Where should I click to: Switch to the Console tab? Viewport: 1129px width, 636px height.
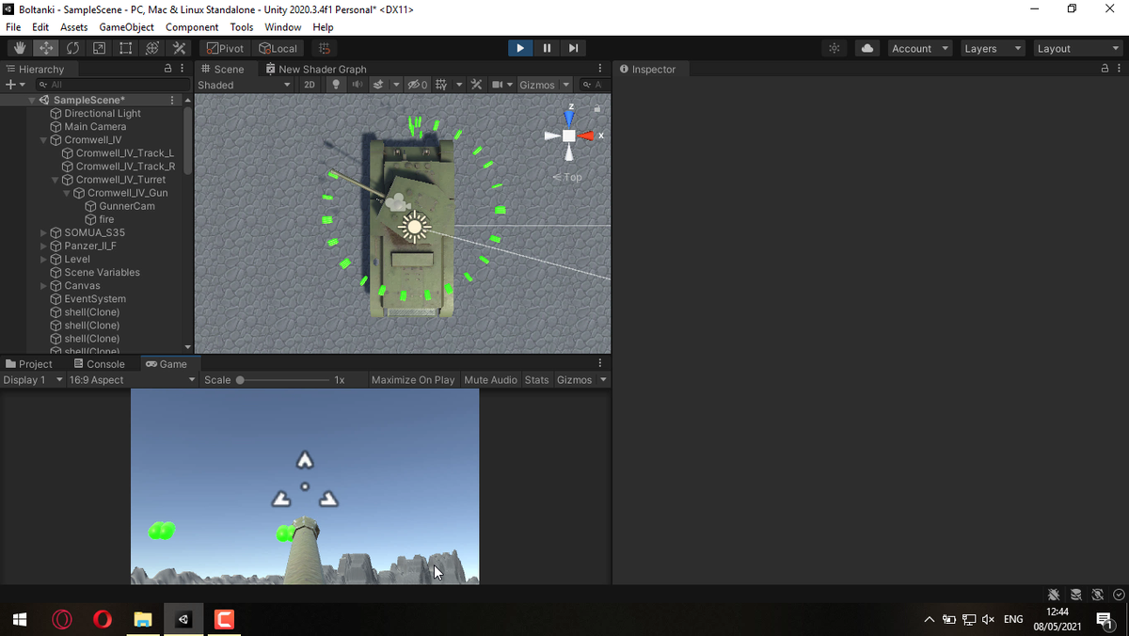click(99, 364)
